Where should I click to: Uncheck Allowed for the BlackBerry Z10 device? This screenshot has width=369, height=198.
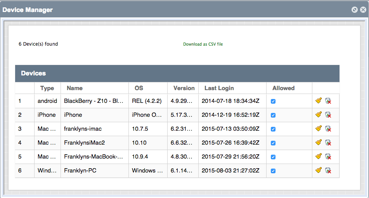coord(273,101)
